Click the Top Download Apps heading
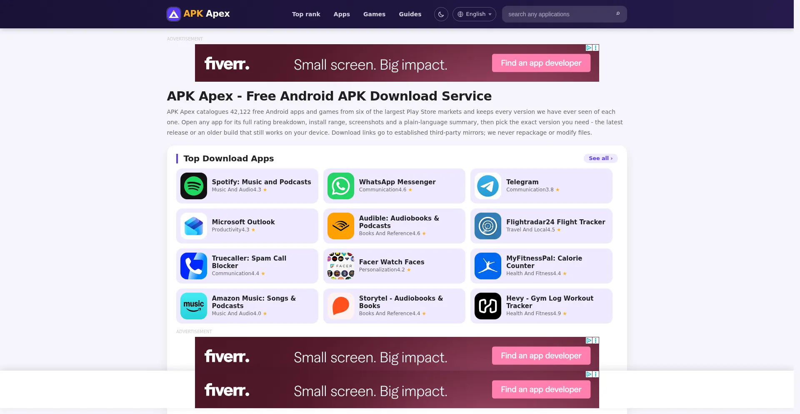Image resolution: width=800 pixels, height=414 pixels. point(228,158)
